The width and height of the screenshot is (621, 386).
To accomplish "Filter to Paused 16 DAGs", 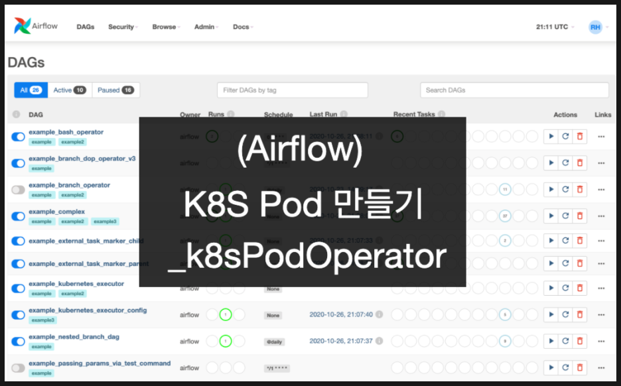I will pyautogui.click(x=115, y=90).
